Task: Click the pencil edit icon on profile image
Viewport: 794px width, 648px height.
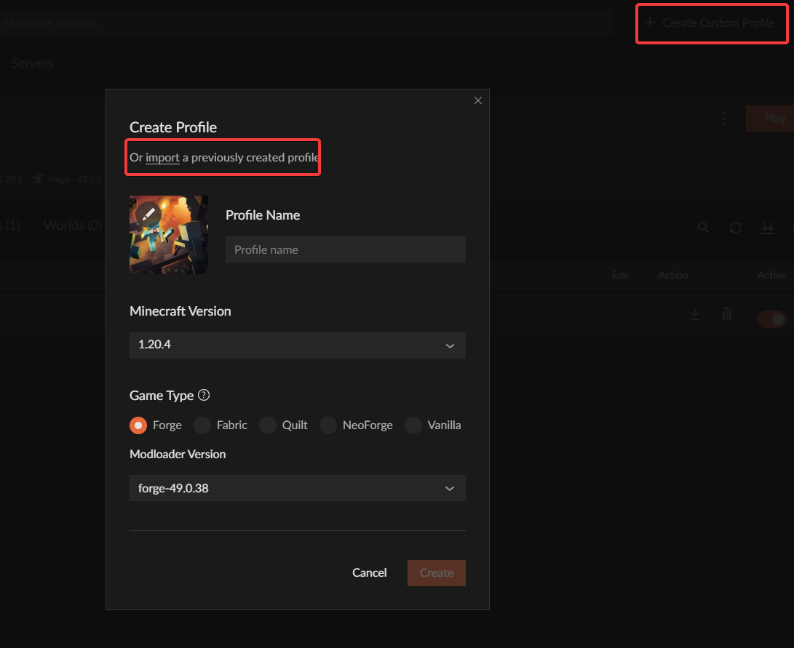Action: (x=148, y=214)
